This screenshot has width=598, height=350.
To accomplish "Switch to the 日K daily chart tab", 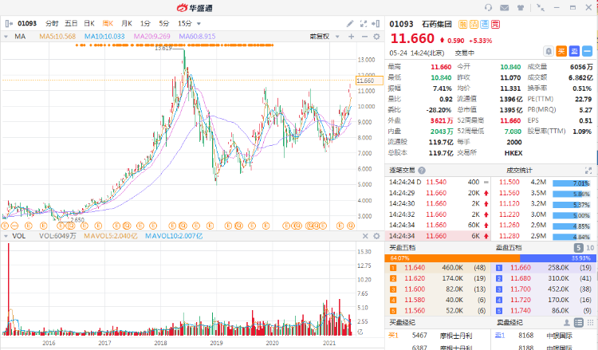I will click(89, 24).
